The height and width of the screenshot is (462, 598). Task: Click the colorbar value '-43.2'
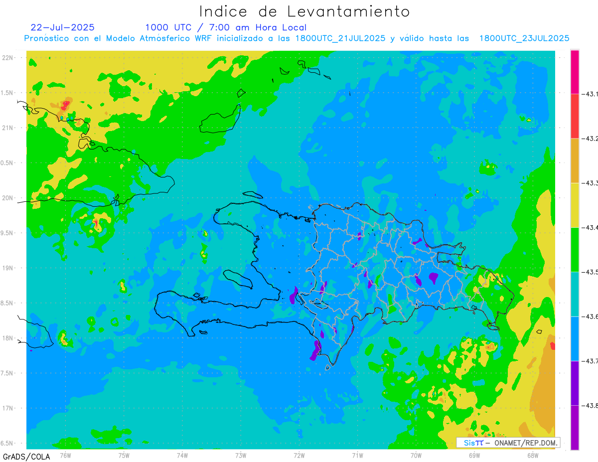(589, 139)
